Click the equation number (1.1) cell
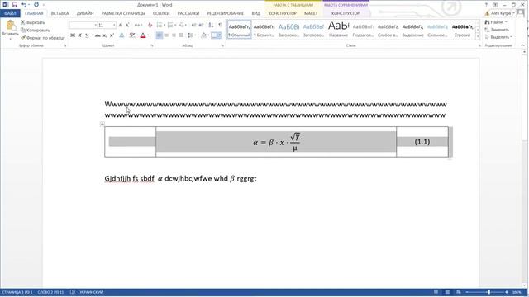529x297 pixels. (x=422, y=142)
